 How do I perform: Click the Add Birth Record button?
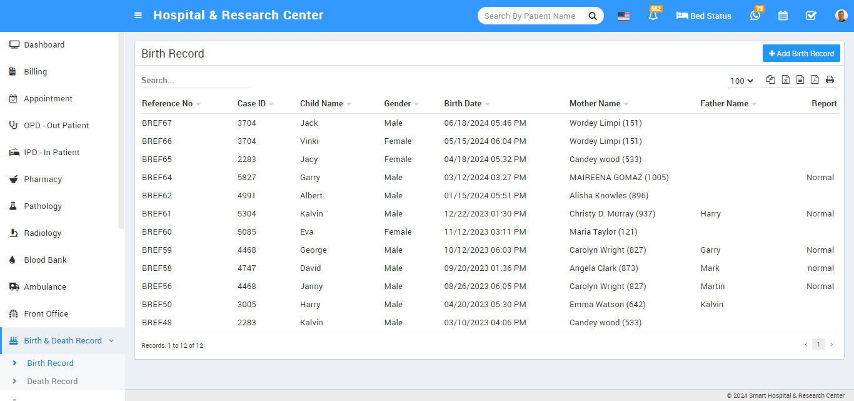pos(801,54)
